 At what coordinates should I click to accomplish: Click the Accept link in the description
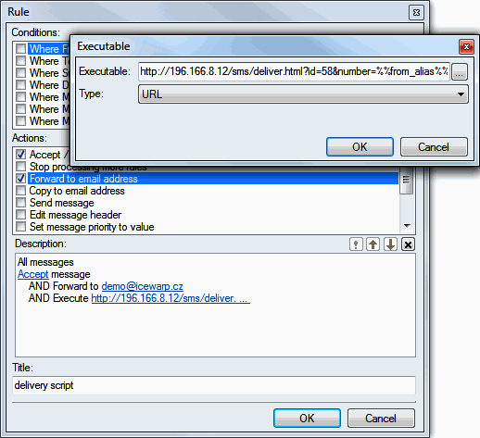pyautogui.click(x=33, y=274)
